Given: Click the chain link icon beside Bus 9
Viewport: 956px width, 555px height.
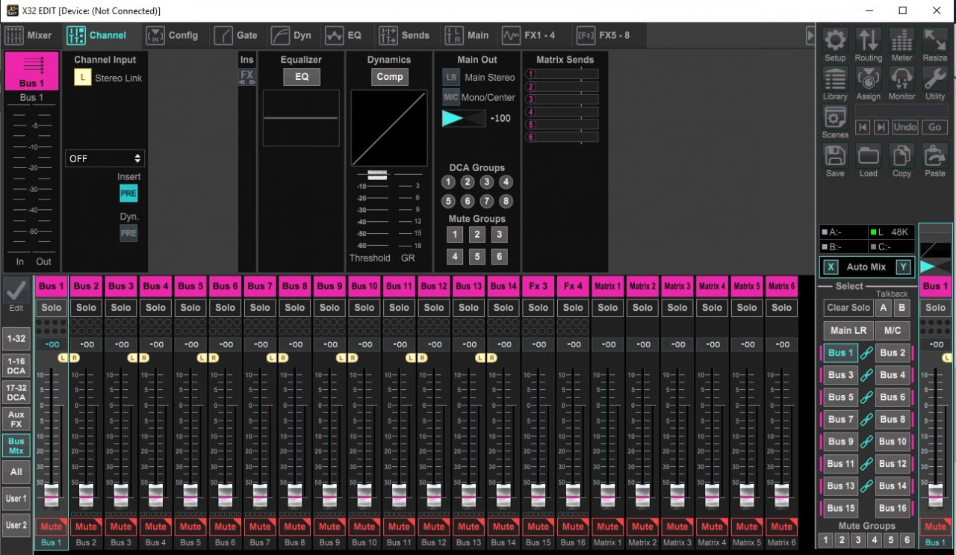Looking at the screenshot, I should click(866, 441).
